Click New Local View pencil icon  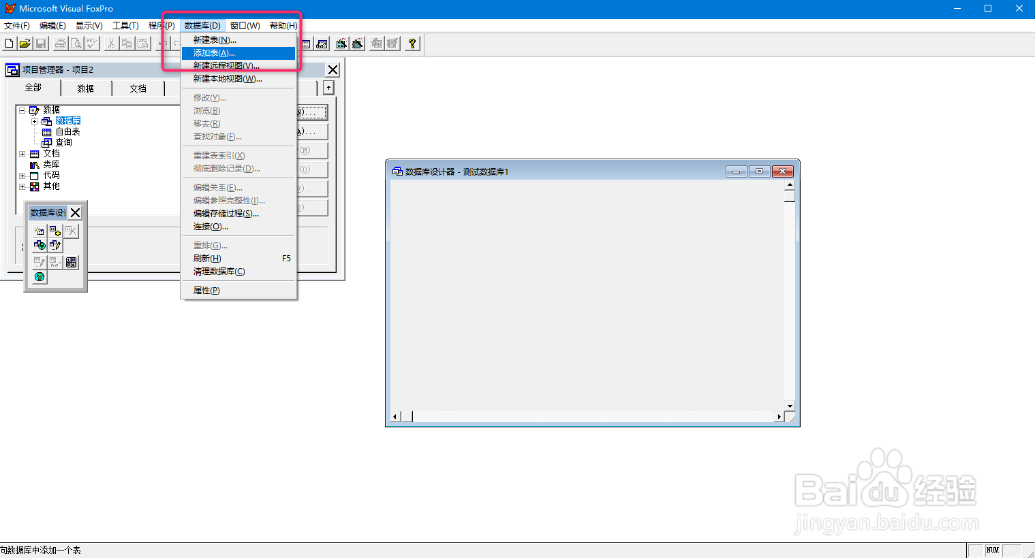pos(55,245)
